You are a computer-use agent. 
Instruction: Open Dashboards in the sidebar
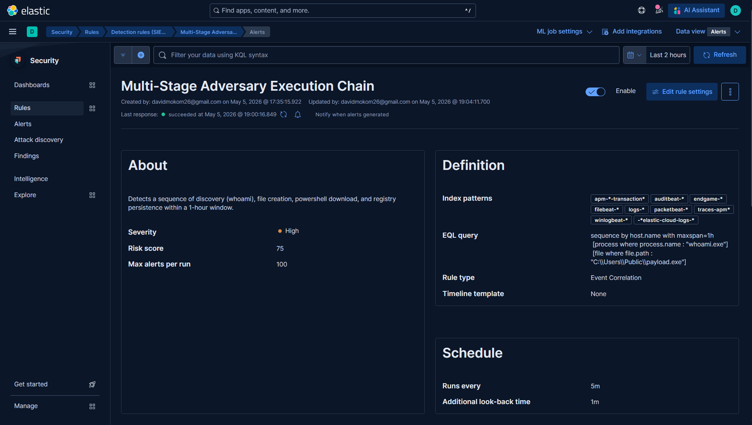pyautogui.click(x=32, y=85)
